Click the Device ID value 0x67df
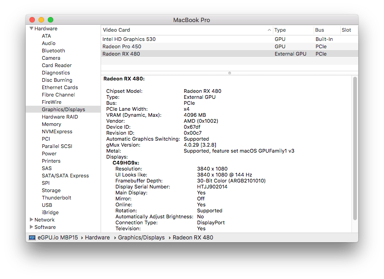Viewport: 384px width, 279px height. [x=192, y=127]
